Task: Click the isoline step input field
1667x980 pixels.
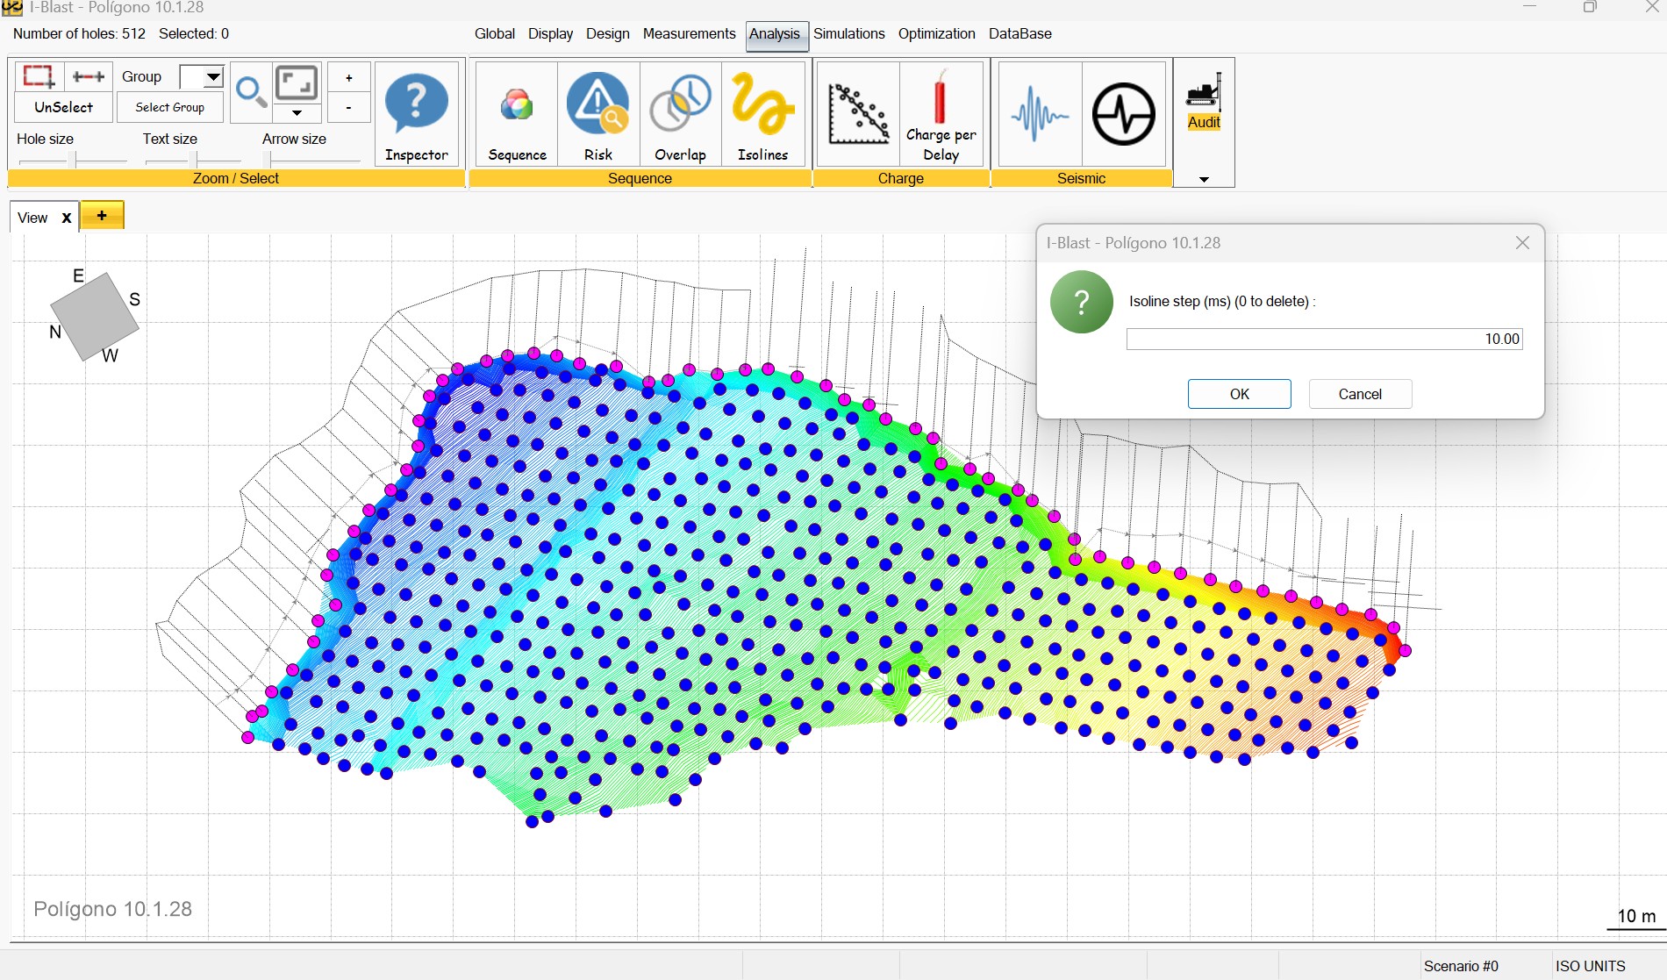Action: 1324,339
